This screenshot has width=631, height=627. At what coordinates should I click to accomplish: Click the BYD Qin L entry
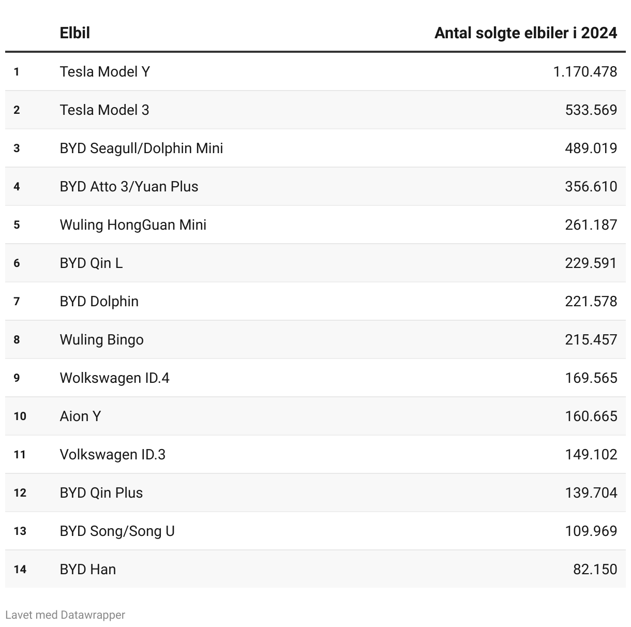91,263
